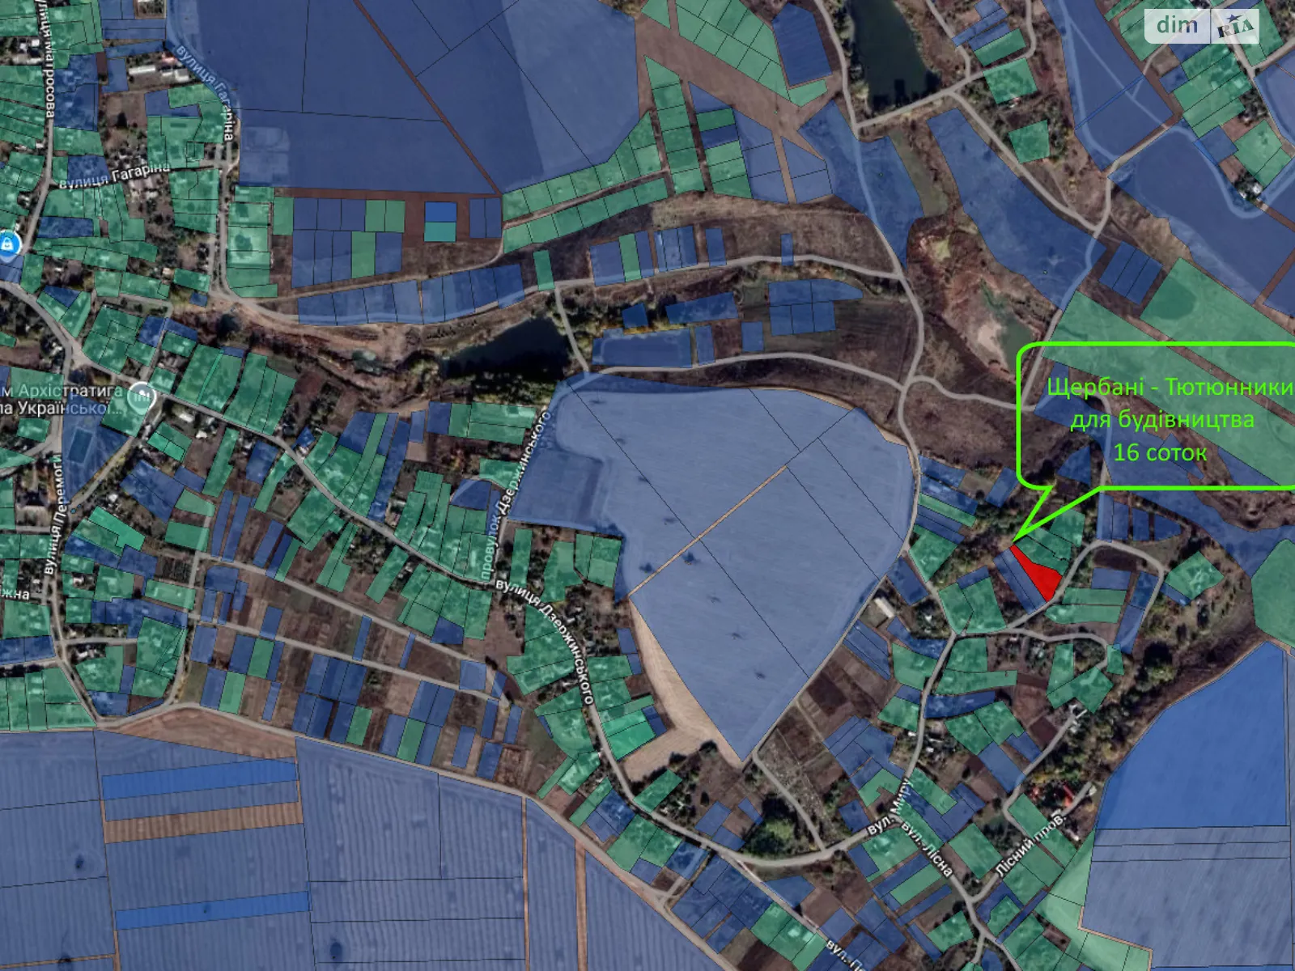Click the church place marker icon

142,396
